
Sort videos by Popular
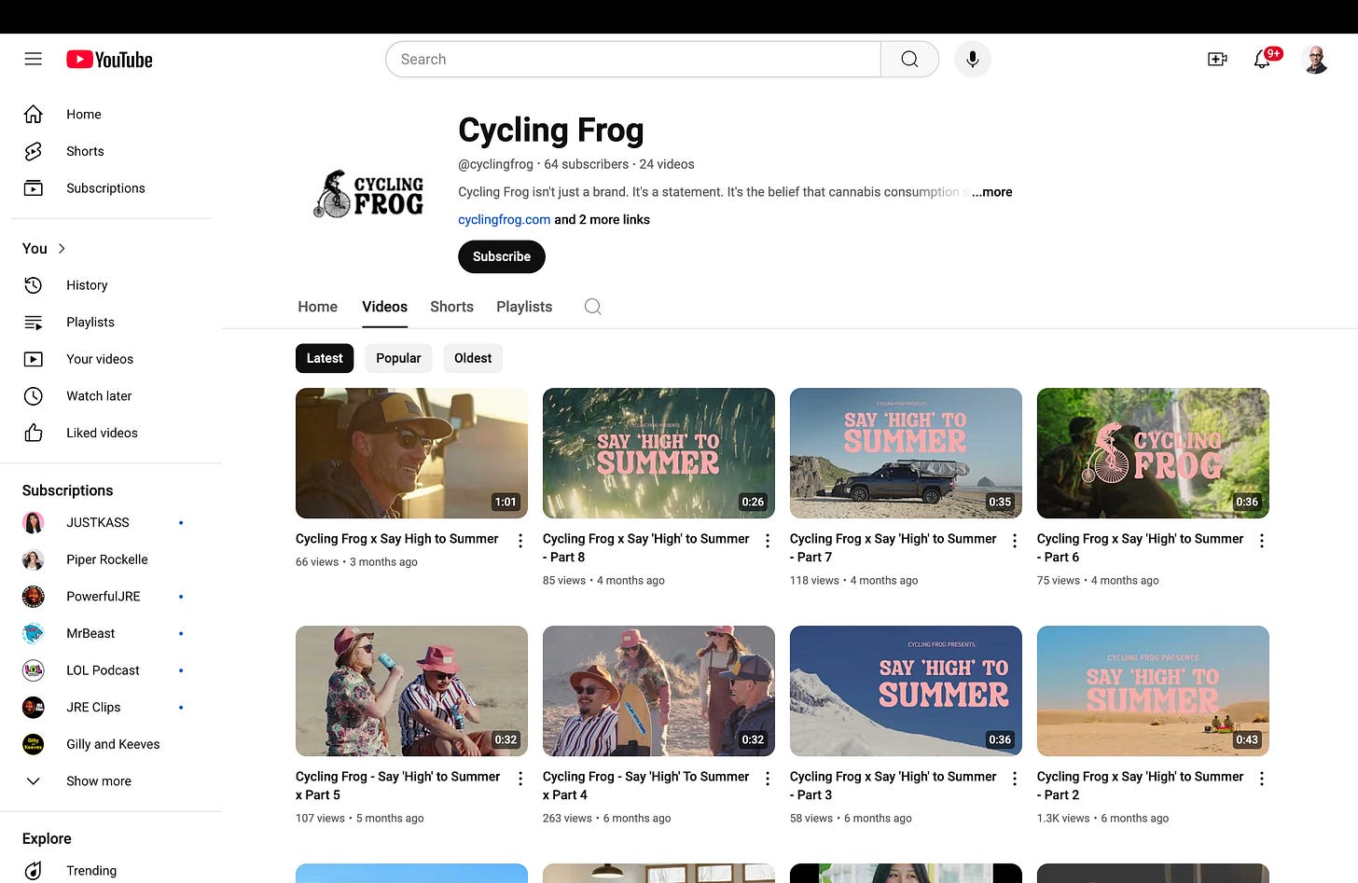tap(398, 358)
